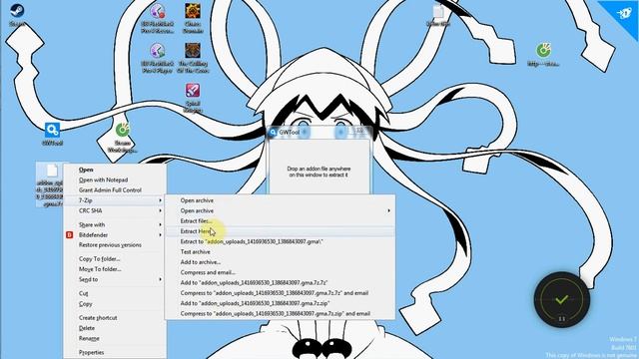Choose Test archive
The height and width of the screenshot is (359, 639).
(x=196, y=252)
